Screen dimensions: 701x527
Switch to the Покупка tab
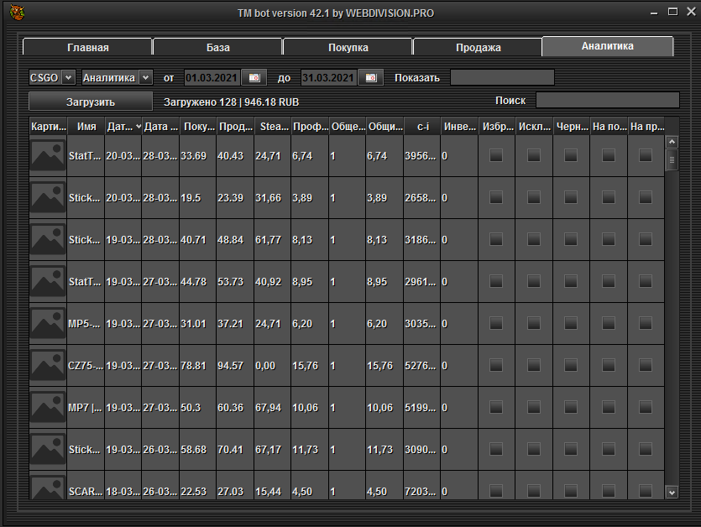coord(348,47)
